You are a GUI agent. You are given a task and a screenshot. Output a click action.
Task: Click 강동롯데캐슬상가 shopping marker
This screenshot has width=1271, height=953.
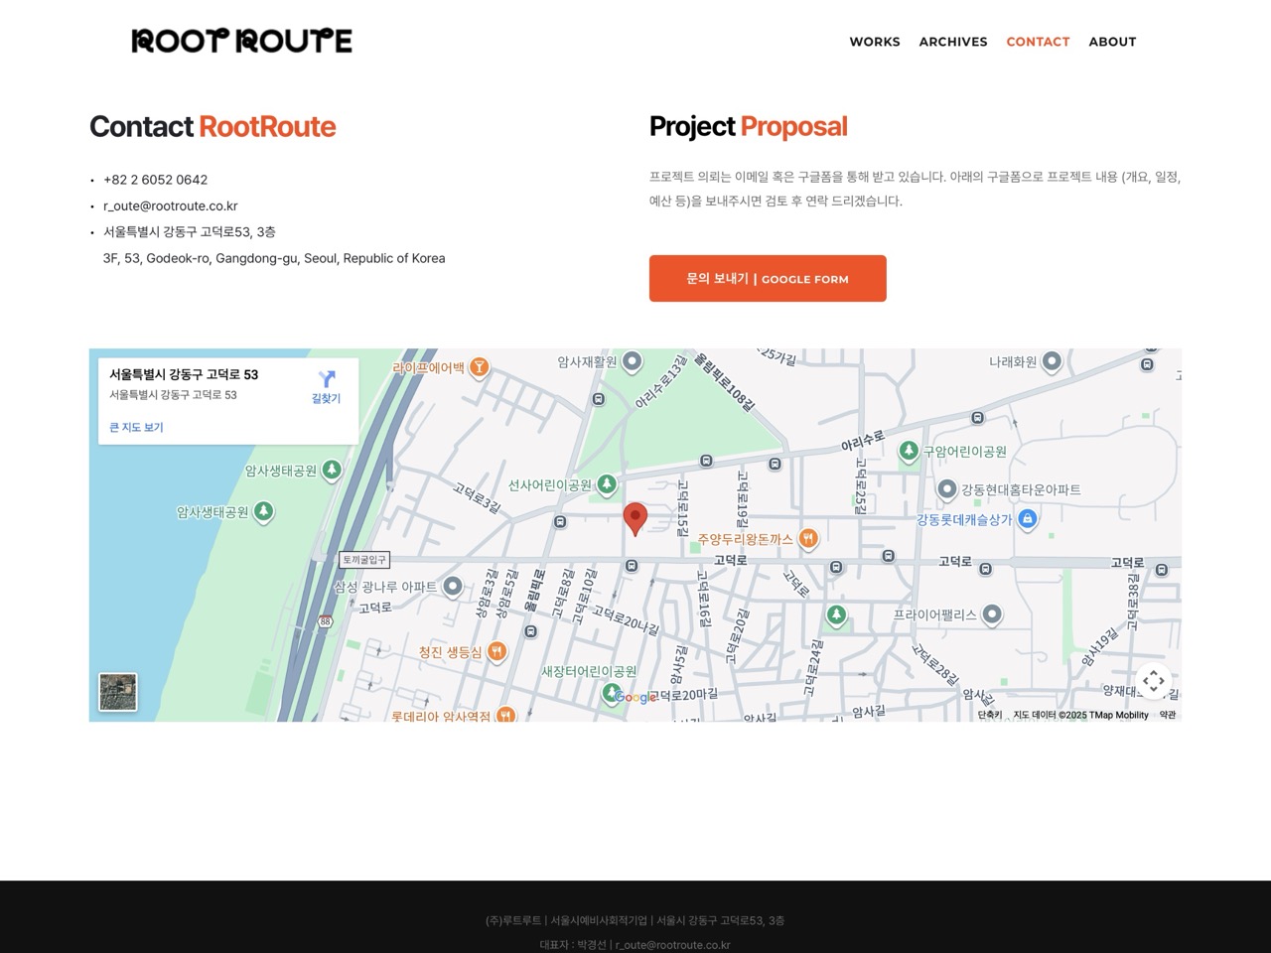coord(1028,518)
